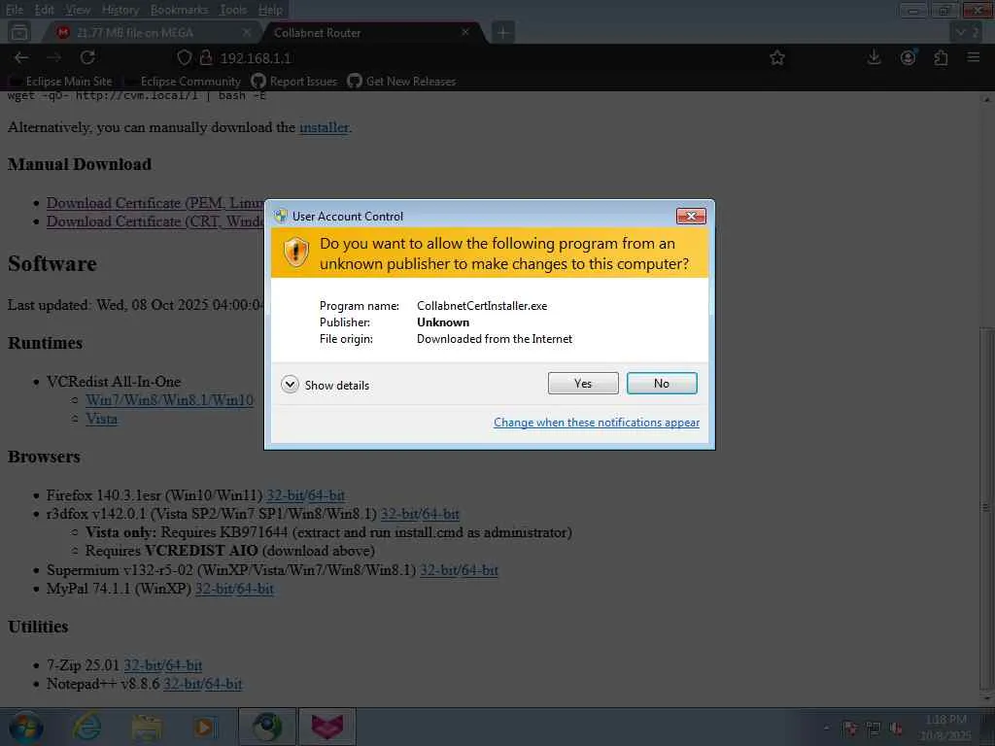Click Download Certificate (PEM, Linux) link
This screenshot has width=995, height=746.
pyautogui.click(x=154, y=203)
